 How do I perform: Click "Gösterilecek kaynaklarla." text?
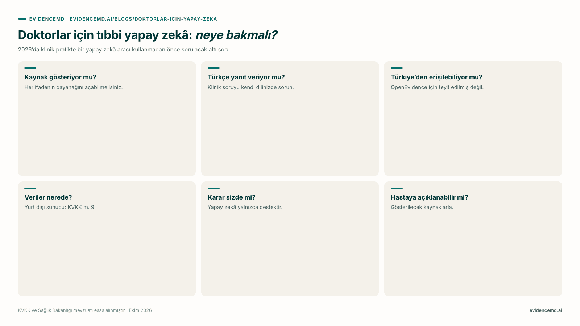point(422,207)
